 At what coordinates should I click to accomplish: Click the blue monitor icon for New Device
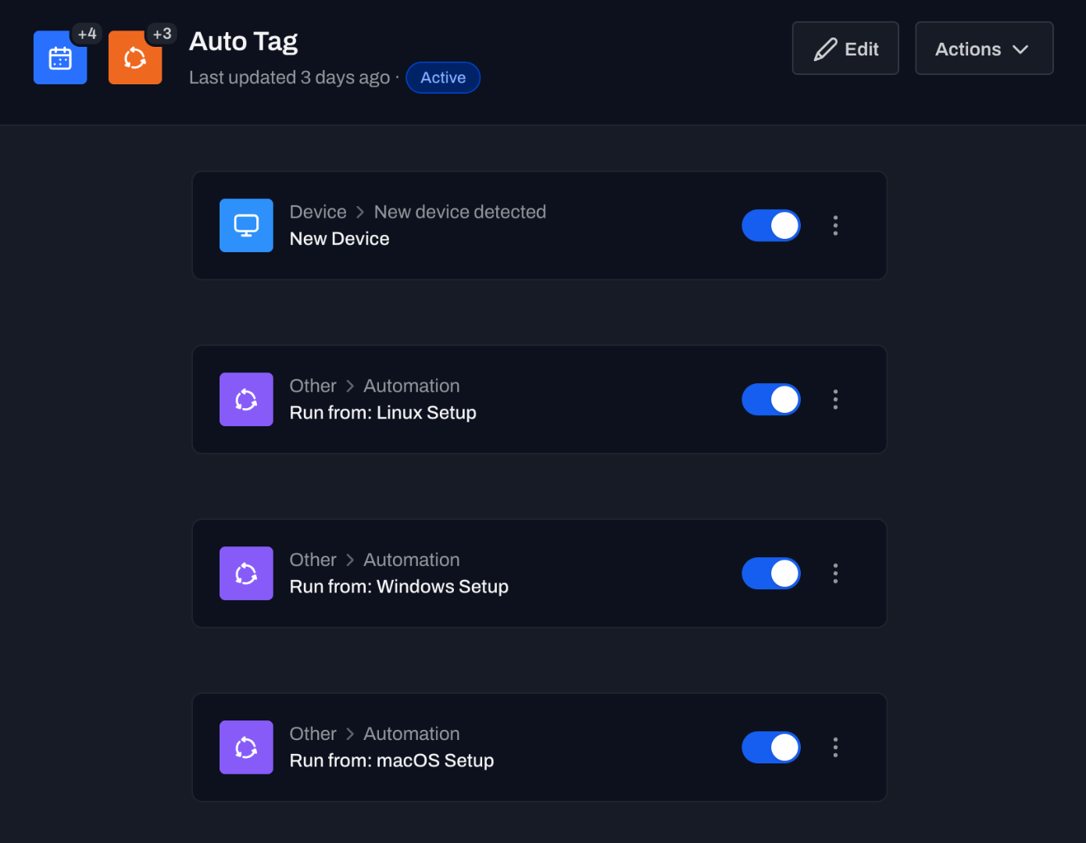click(246, 226)
